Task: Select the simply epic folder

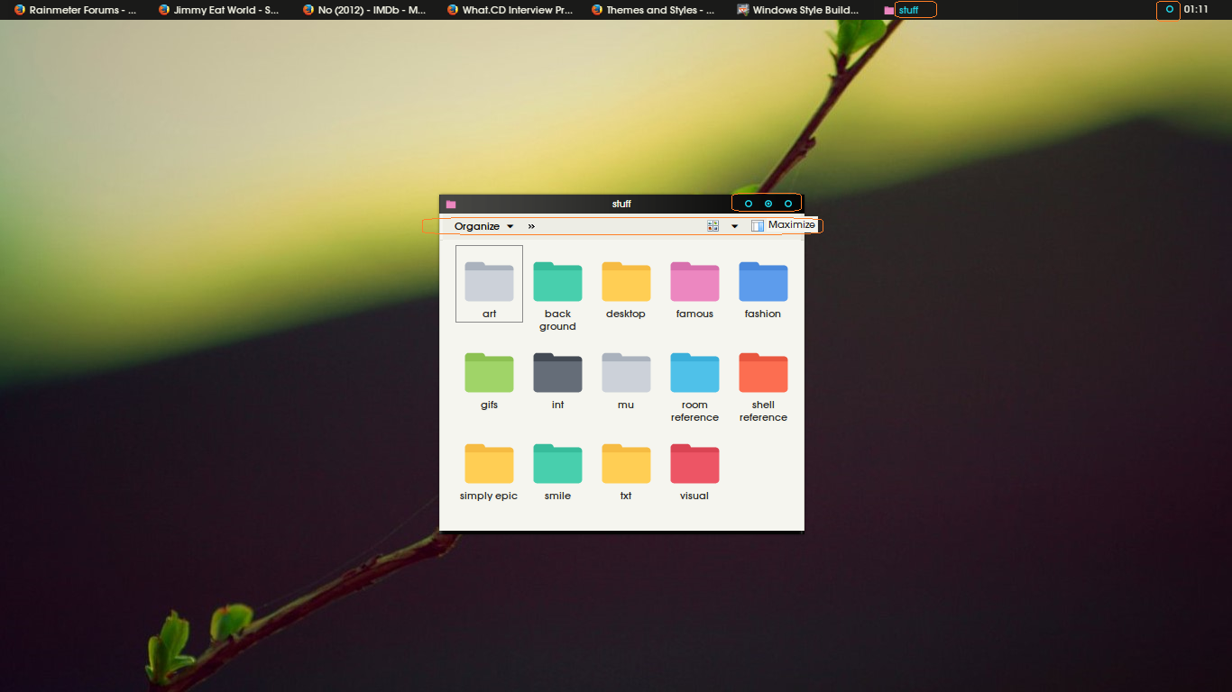Action: tap(489, 472)
